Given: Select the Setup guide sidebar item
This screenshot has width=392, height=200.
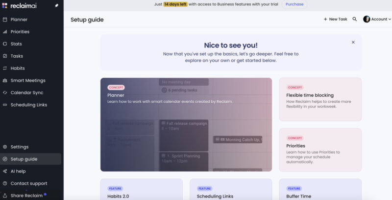Looking at the screenshot, I should 31,159.
